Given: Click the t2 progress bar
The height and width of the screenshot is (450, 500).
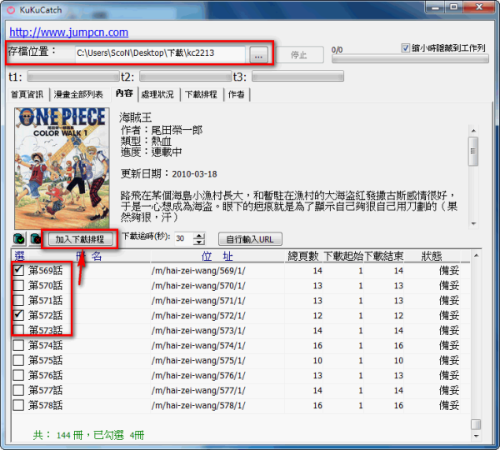Looking at the screenshot, I should (x=186, y=76).
